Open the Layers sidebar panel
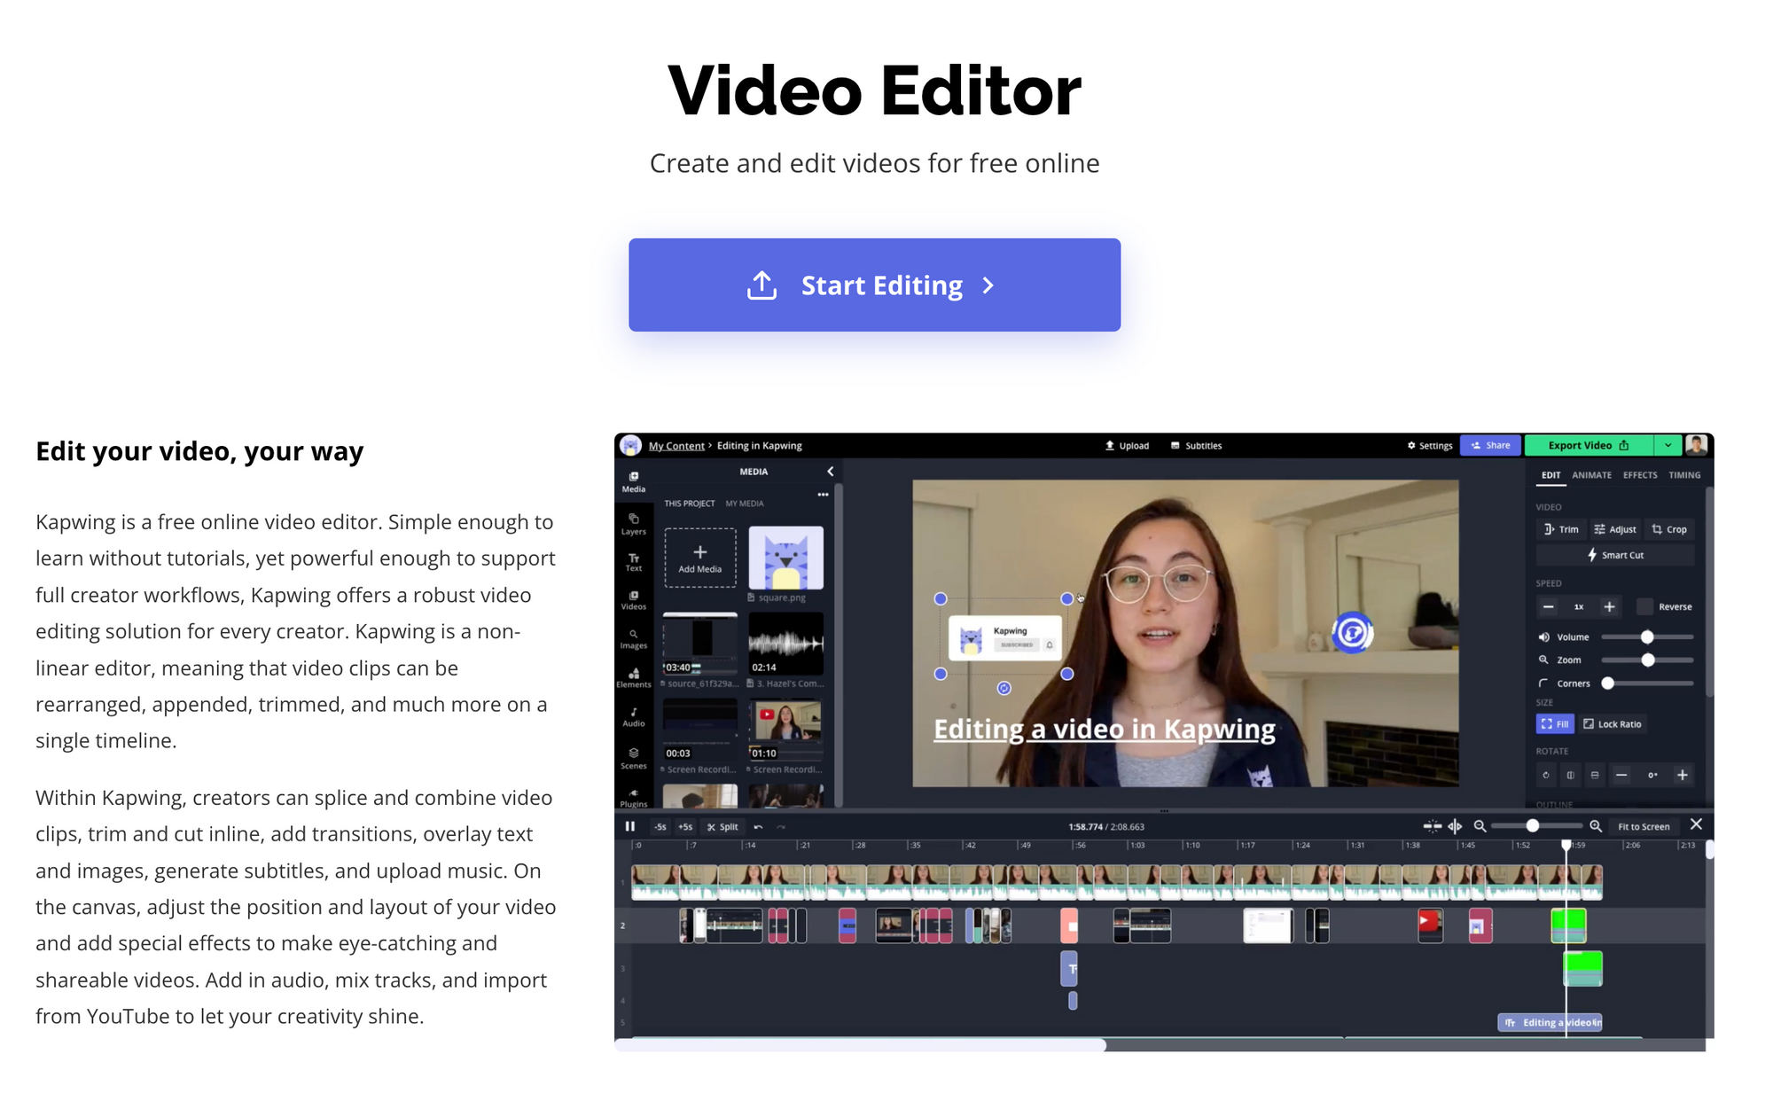 click(x=633, y=523)
